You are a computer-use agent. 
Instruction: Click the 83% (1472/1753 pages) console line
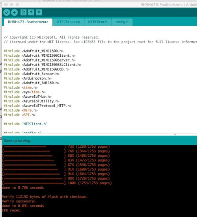[56, 160]
